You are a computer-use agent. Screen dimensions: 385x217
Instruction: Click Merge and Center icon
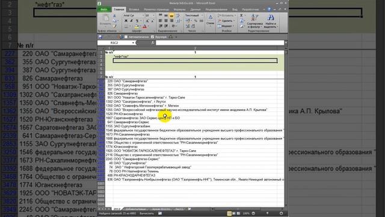click(x=178, y=21)
